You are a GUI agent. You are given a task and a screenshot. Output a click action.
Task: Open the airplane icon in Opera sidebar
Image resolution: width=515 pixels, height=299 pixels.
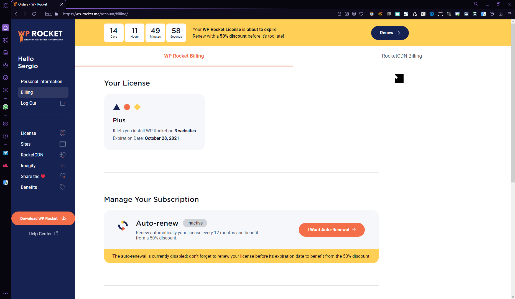[6, 40]
